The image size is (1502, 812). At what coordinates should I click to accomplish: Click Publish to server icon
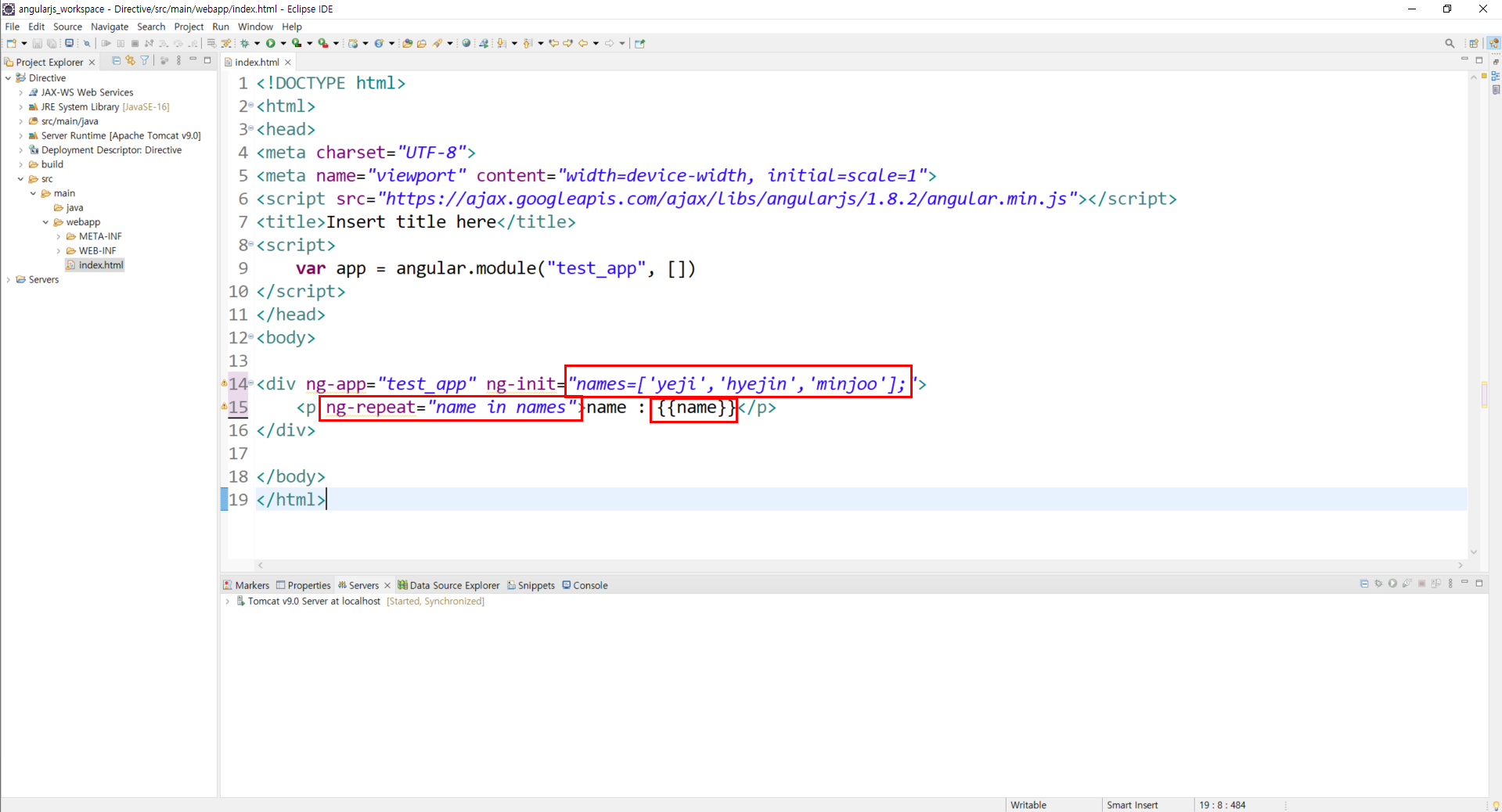click(1436, 584)
